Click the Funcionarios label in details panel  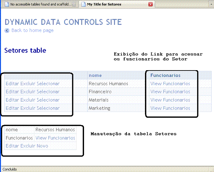click(x=19, y=138)
